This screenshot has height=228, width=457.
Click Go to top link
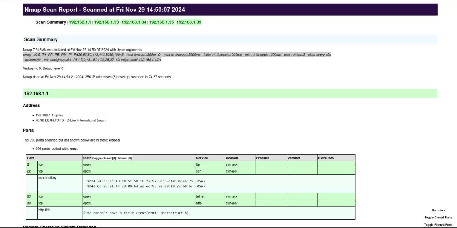[438, 210]
